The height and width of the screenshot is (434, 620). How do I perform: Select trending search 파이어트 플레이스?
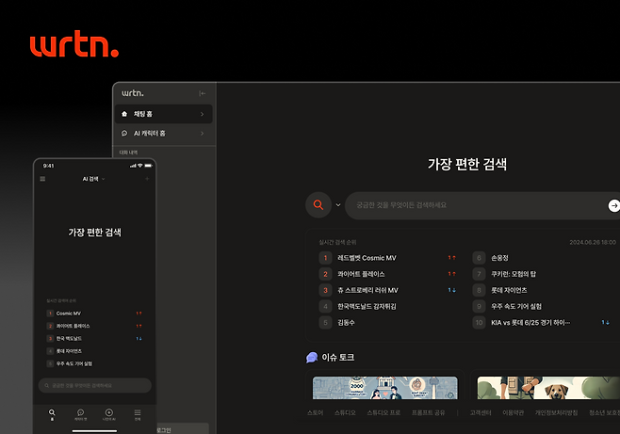[361, 274]
